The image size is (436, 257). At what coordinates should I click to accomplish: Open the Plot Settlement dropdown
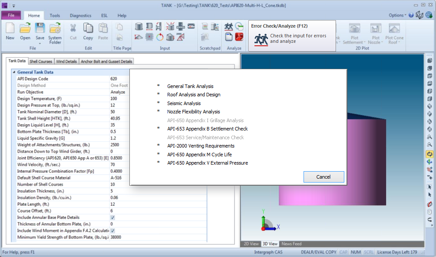pos(354,34)
